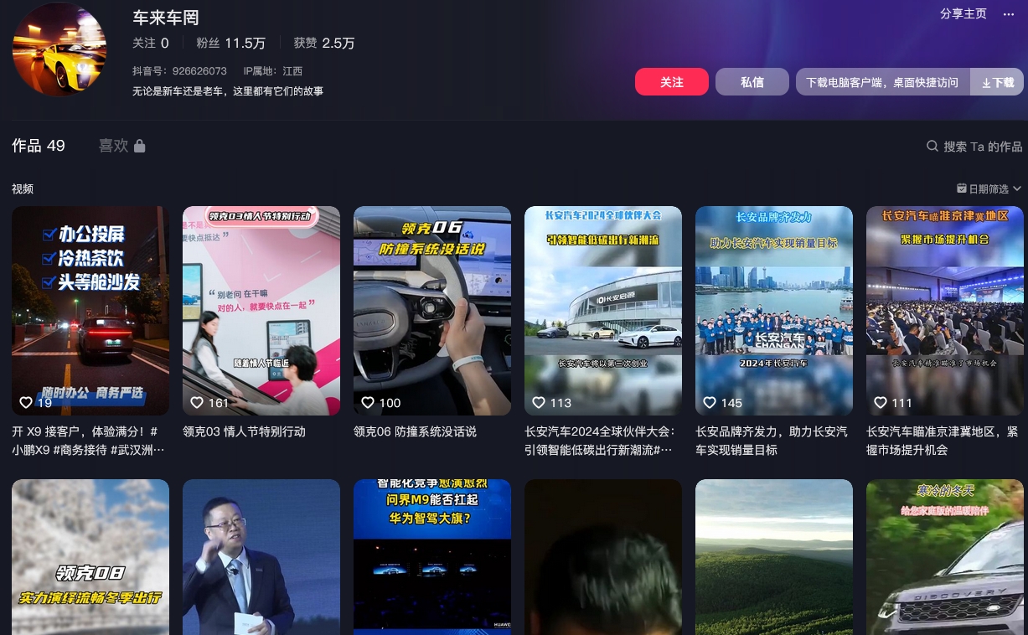Click the search magnifier icon
The height and width of the screenshot is (635, 1028).
click(x=932, y=146)
